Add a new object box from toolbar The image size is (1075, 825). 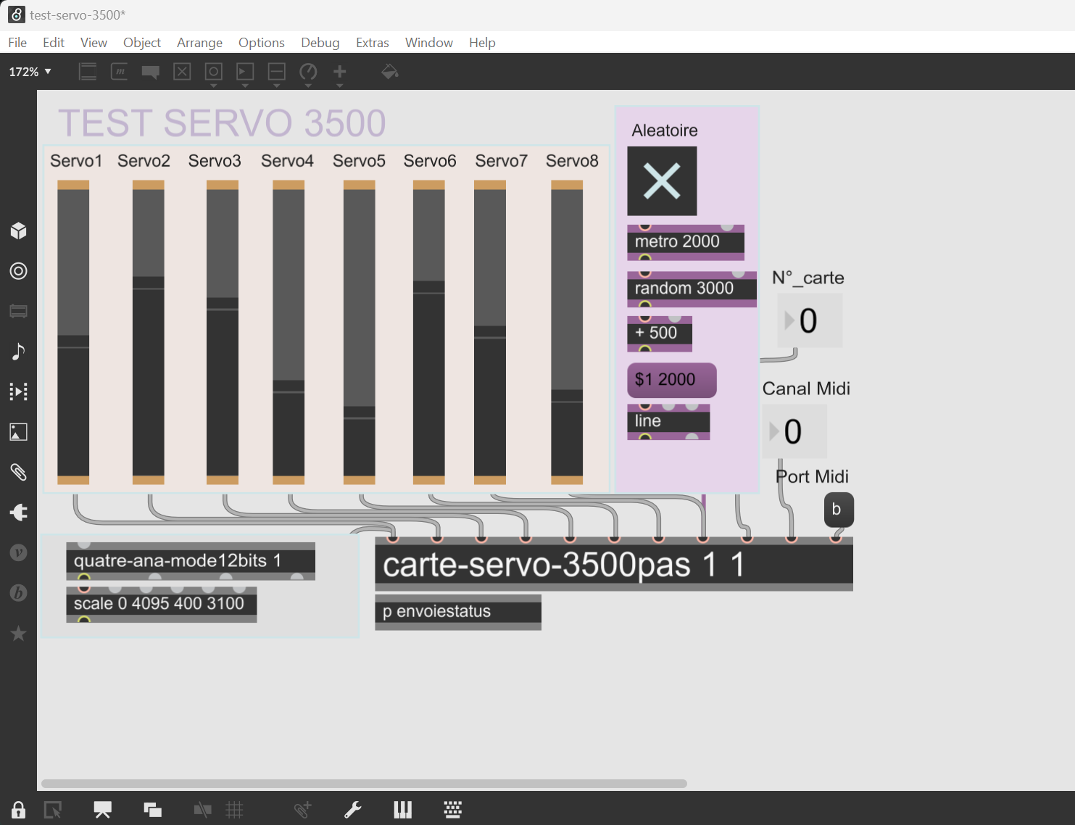point(88,72)
